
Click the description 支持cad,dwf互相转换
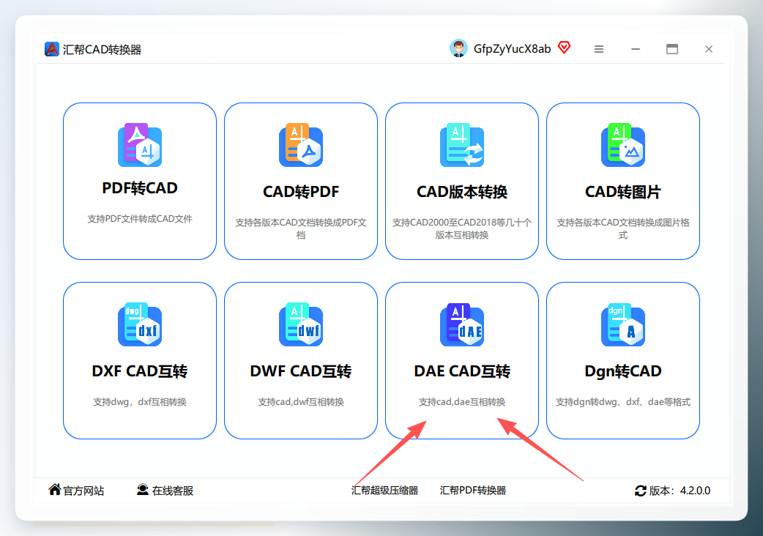[x=301, y=402]
